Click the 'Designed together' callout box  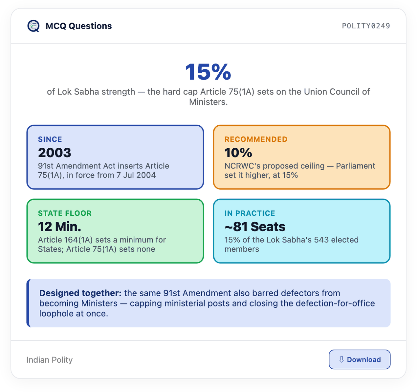pyautogui.click(x=208, y=303)
